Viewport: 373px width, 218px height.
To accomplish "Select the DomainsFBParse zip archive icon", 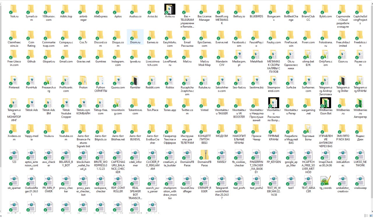I will (204, 155).
